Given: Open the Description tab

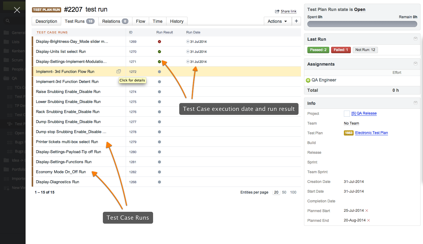Looking at the screenshot, I should pyautogui.click(x=46, y=21).
